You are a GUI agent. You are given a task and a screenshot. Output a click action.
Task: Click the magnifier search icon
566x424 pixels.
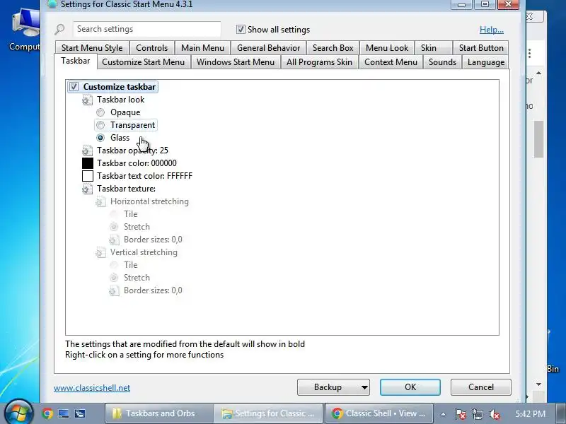pos(60,29)
